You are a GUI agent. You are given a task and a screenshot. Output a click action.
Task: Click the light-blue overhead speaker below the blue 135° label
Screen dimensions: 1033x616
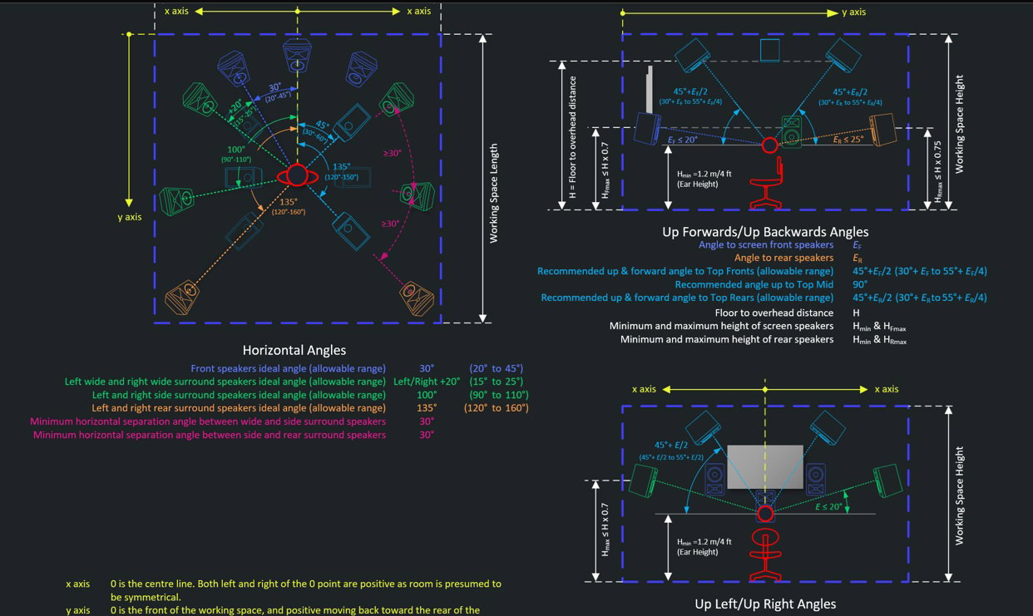pos(350,229)
